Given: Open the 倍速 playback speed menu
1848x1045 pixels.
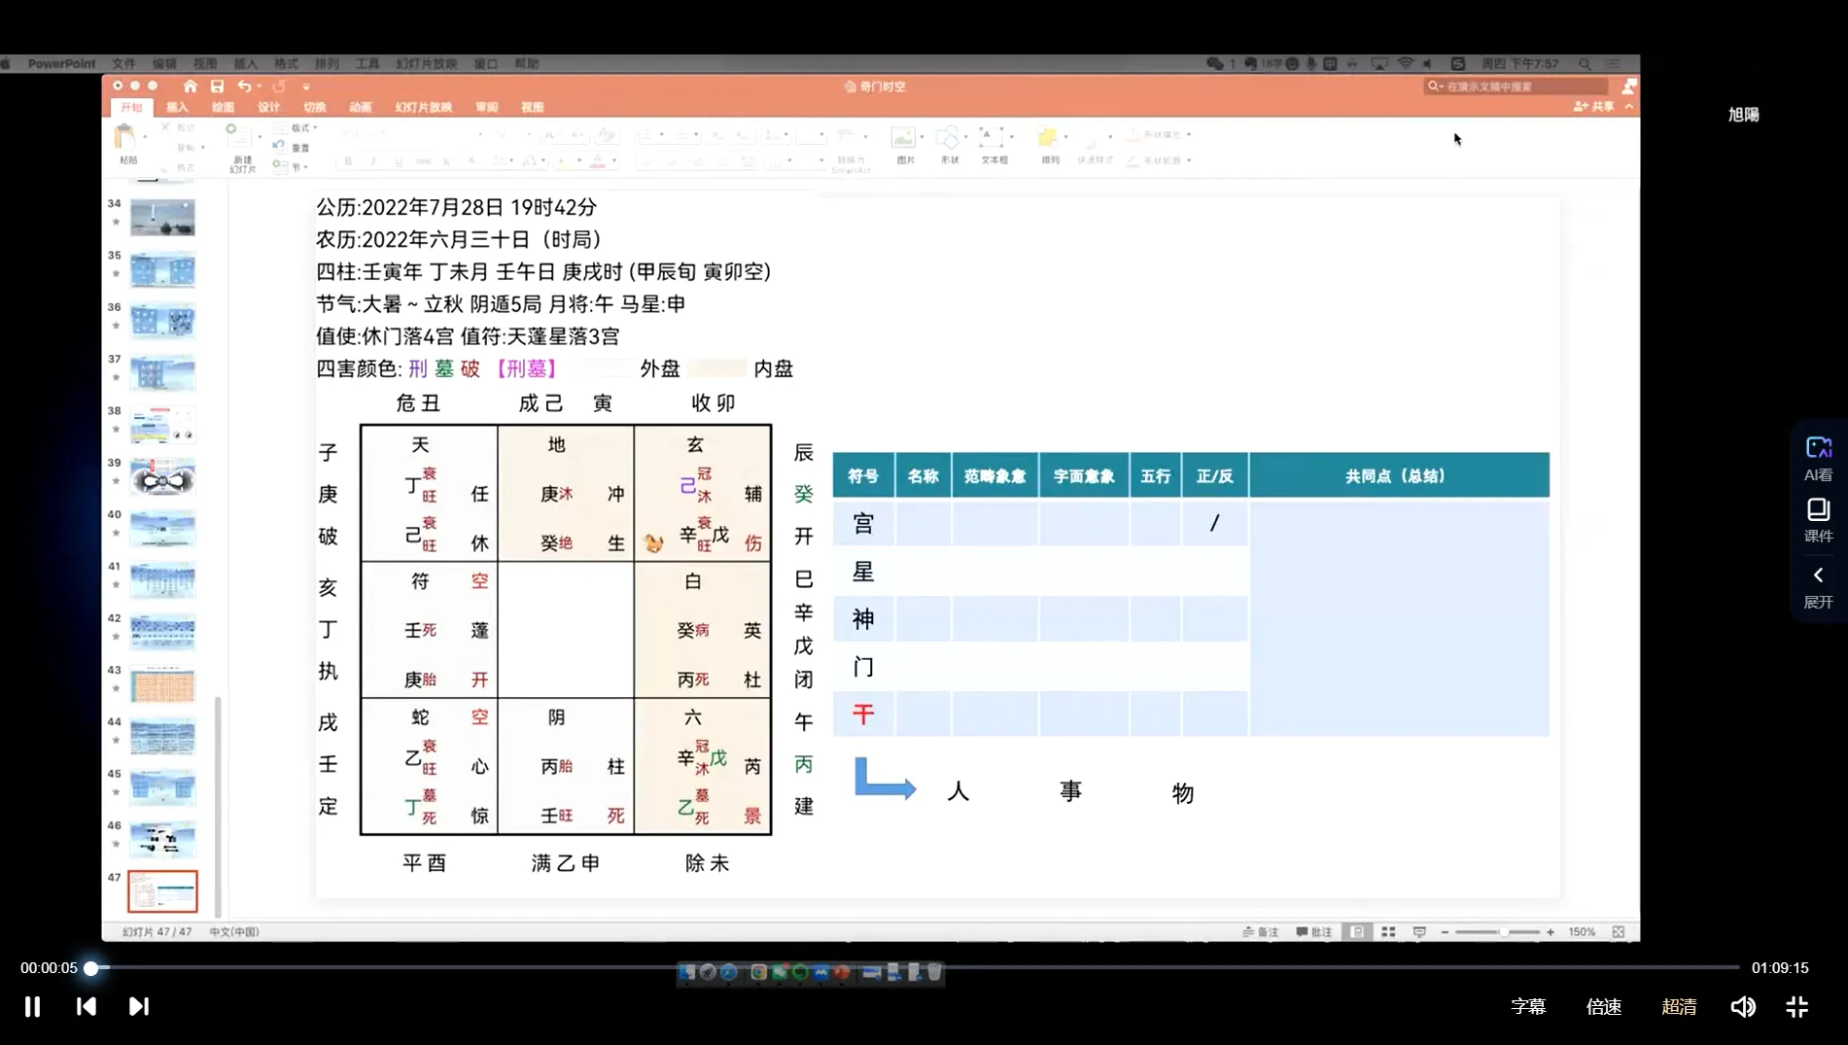Looking at the screenshot, I should click(x=1604, y=1007).
